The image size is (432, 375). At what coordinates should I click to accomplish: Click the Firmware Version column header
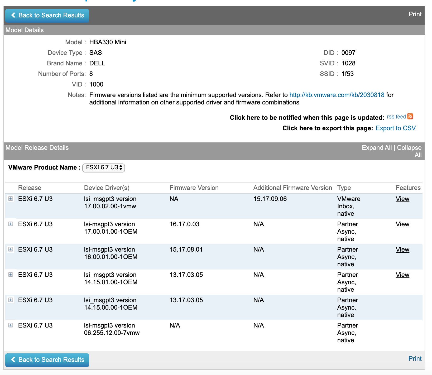194,188
